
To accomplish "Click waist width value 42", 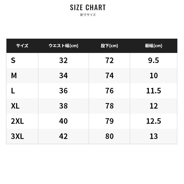I will [63, 136].
